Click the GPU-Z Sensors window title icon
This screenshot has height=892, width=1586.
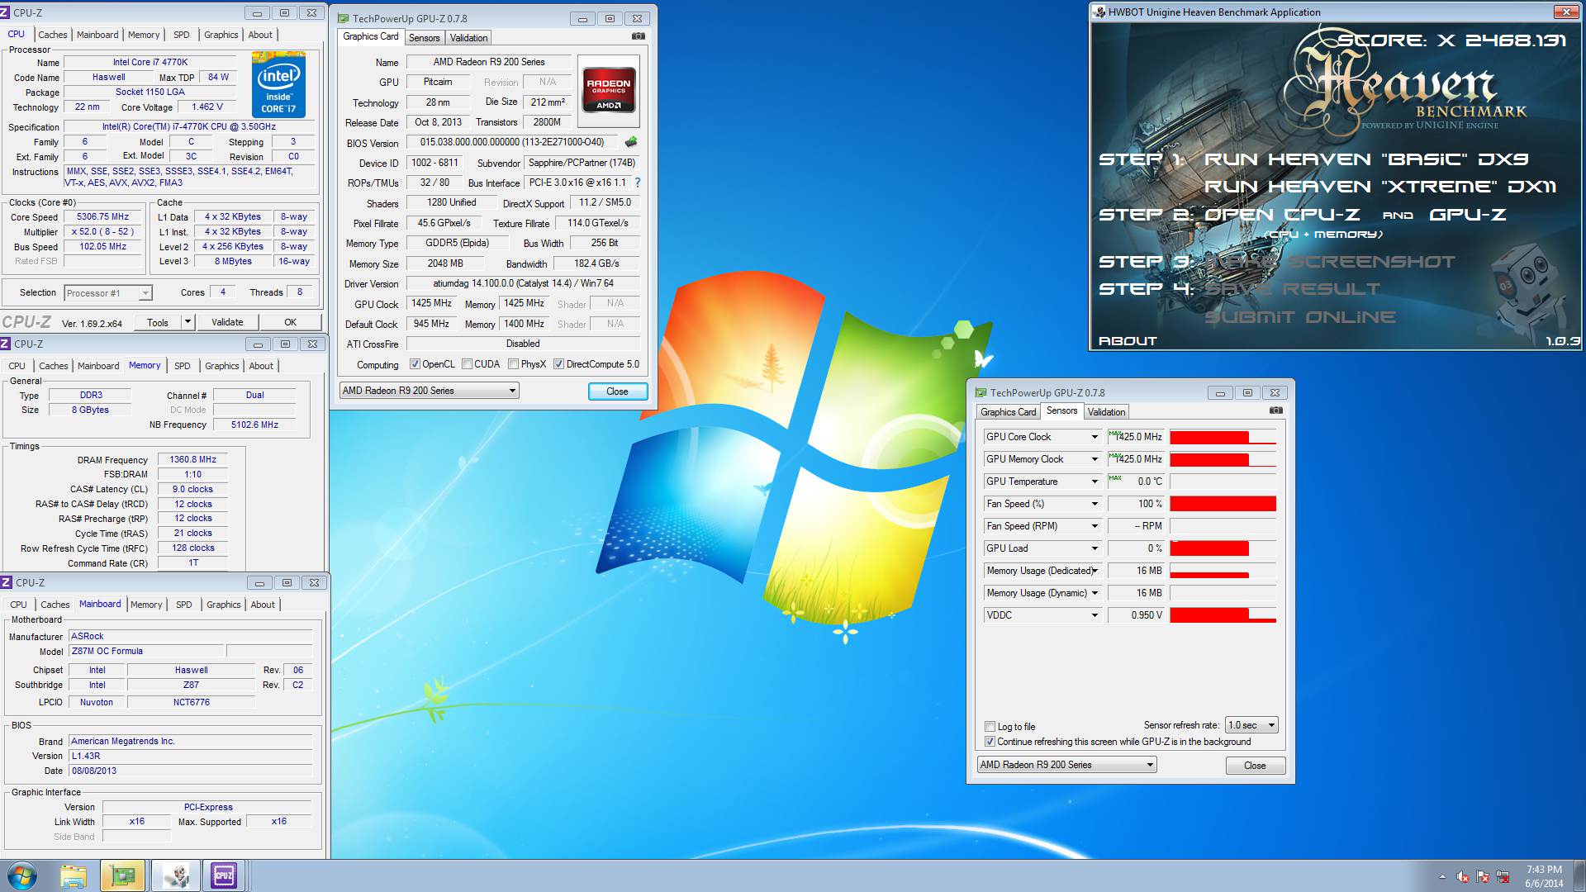(x=981, y=393)
